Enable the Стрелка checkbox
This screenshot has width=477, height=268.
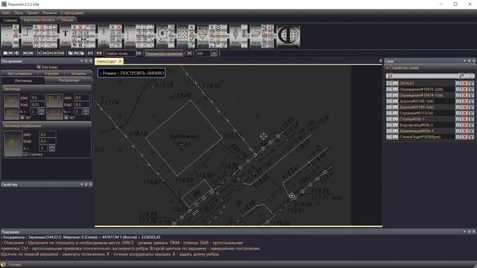click(x=25, y=154)
